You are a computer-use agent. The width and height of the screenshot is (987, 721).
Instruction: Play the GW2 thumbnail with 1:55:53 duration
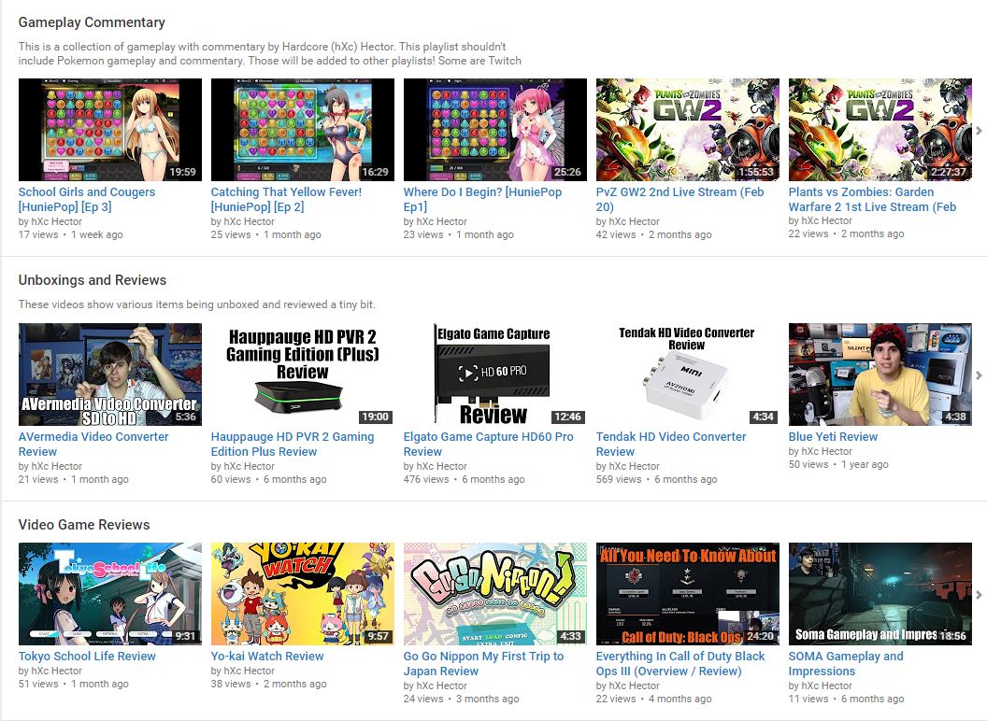688,130
